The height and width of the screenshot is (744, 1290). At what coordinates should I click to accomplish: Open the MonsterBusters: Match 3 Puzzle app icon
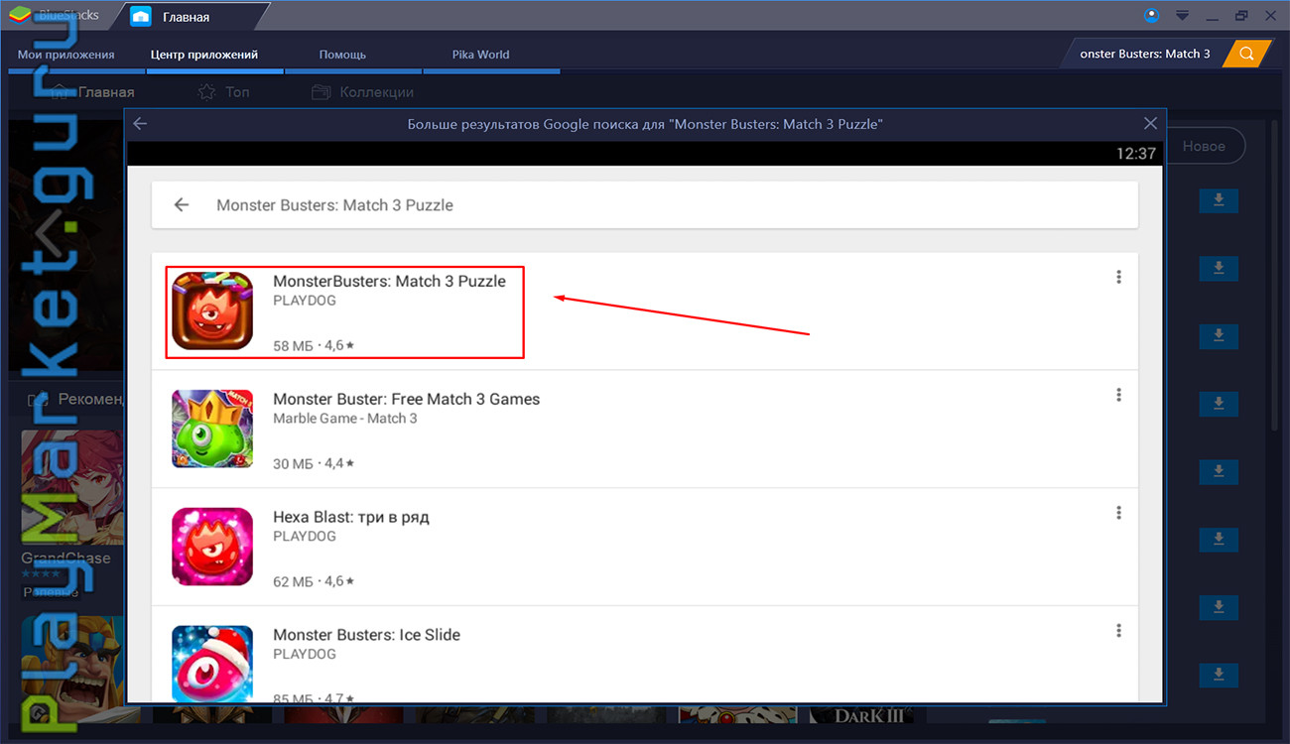212,310
